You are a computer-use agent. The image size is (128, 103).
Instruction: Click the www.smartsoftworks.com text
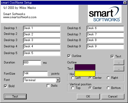(x=20, y=17)
